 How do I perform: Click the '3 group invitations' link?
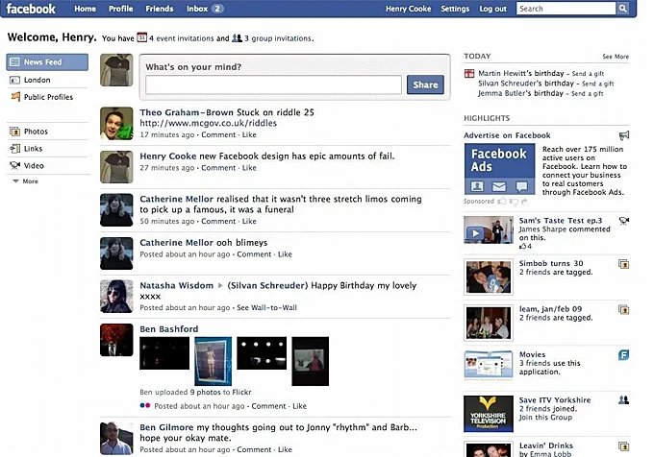[278, 38]
